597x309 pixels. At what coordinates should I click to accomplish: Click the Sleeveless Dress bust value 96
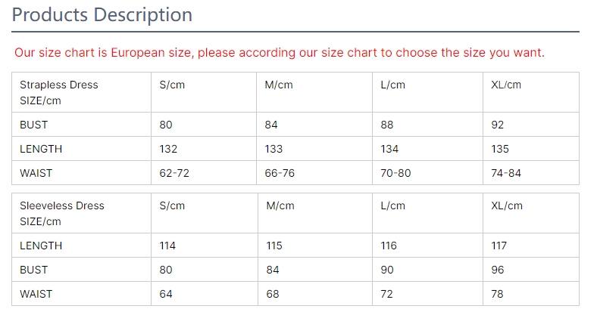(x=498, y=270)
